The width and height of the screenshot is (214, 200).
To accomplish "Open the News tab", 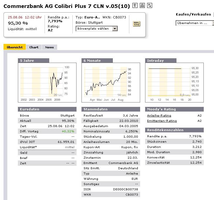I will tap(50, 47).
